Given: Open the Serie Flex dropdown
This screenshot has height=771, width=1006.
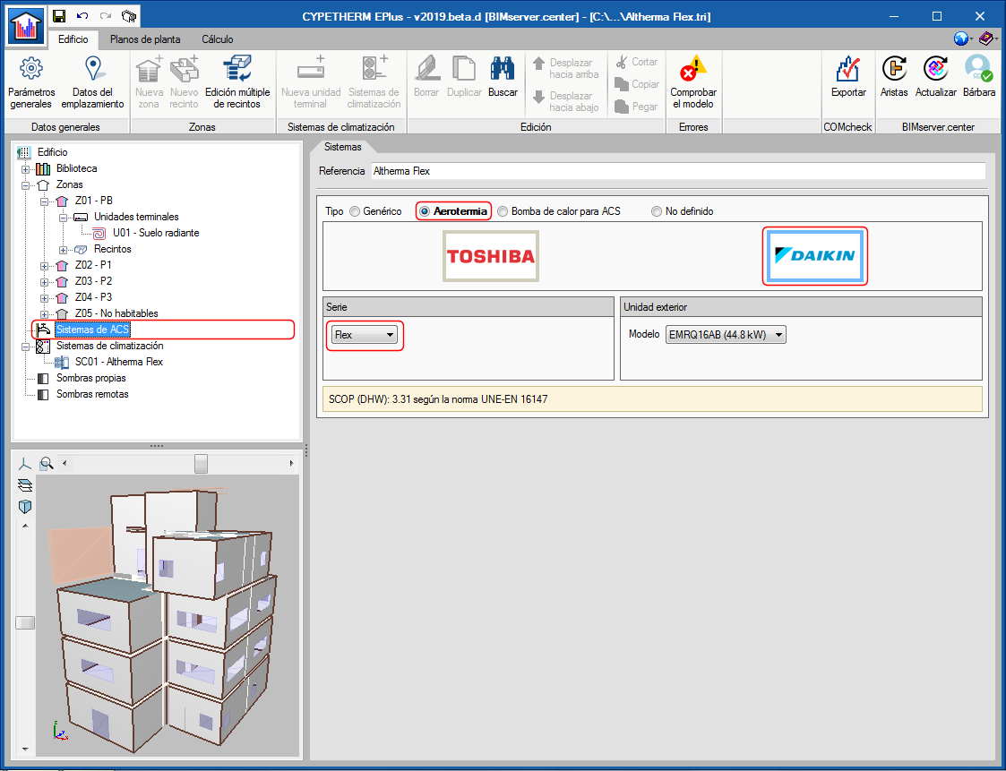Looking at the screenshot, I should tap(365, 335).
